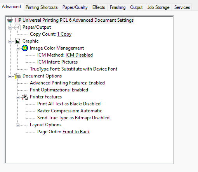This screenshot has height=172, width=198.
Task: Select the Advanced Printing Features label
Action: coord(59,83)
